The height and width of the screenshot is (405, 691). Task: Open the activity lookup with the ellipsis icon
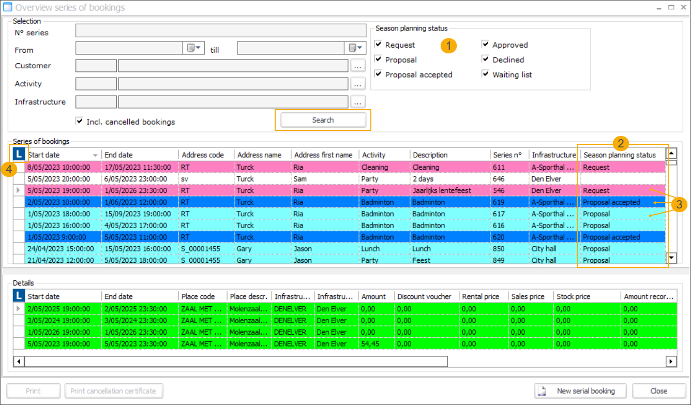pos(357,83)
